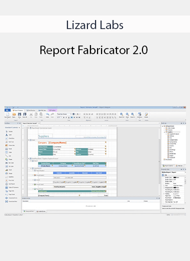Image resolution: width=190 pixels, height=261 pixels.
Task: Click the Cut scissors icon
Action: tap(31, 114)
